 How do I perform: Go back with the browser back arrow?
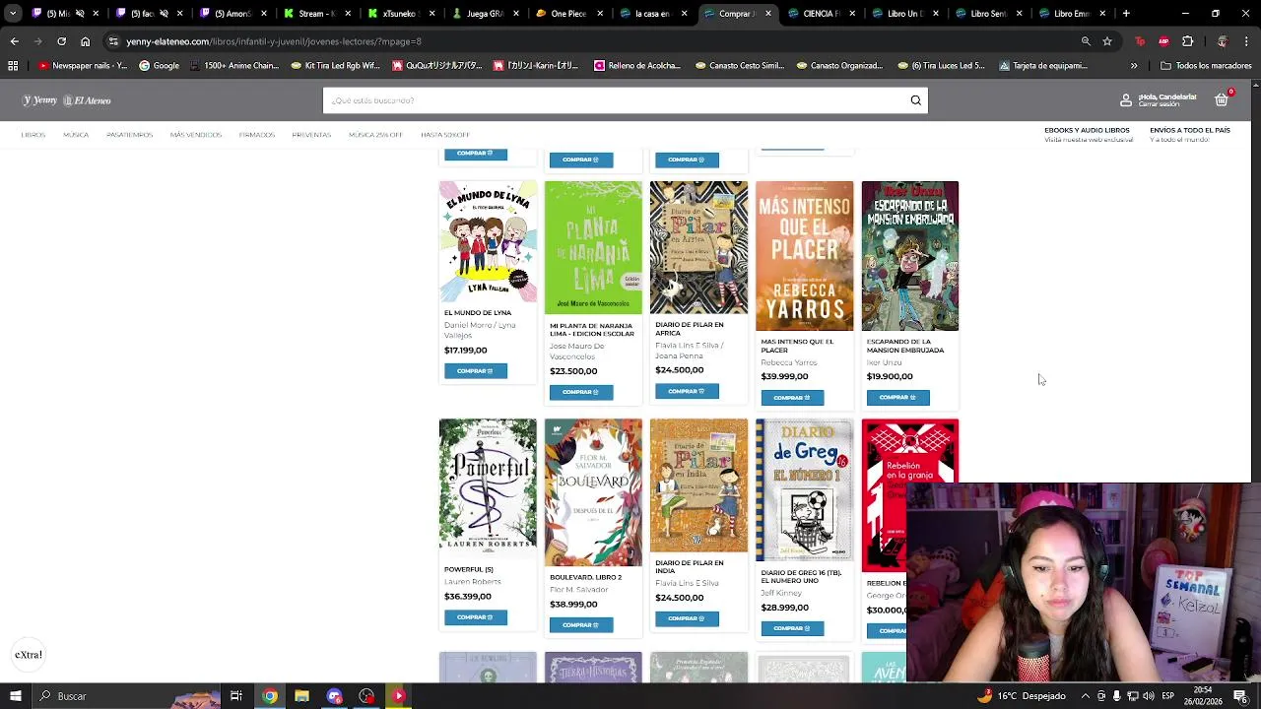click(x=14, y=41)
